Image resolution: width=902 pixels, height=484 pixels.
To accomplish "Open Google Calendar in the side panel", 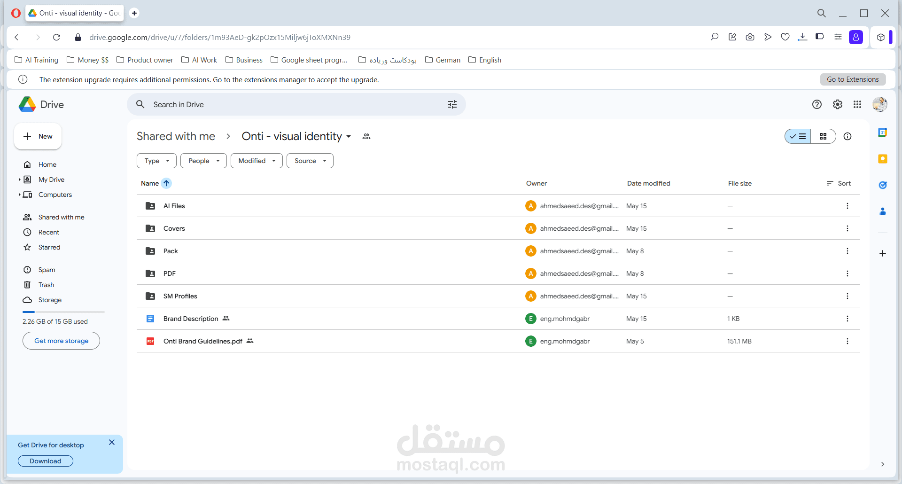I will point(883,133).
